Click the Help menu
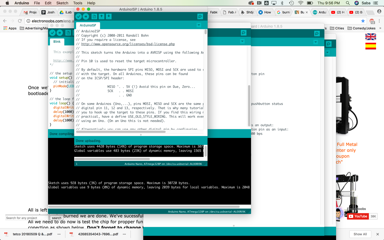Viewport: 384px width, 240px height. [91, 3]
